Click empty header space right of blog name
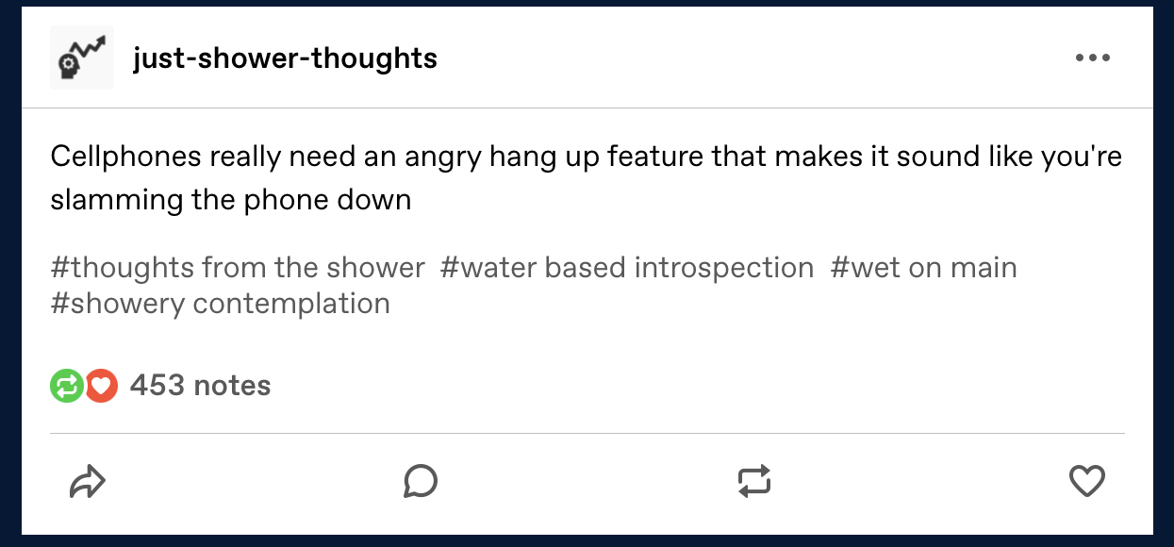 [x=754, y=58]
